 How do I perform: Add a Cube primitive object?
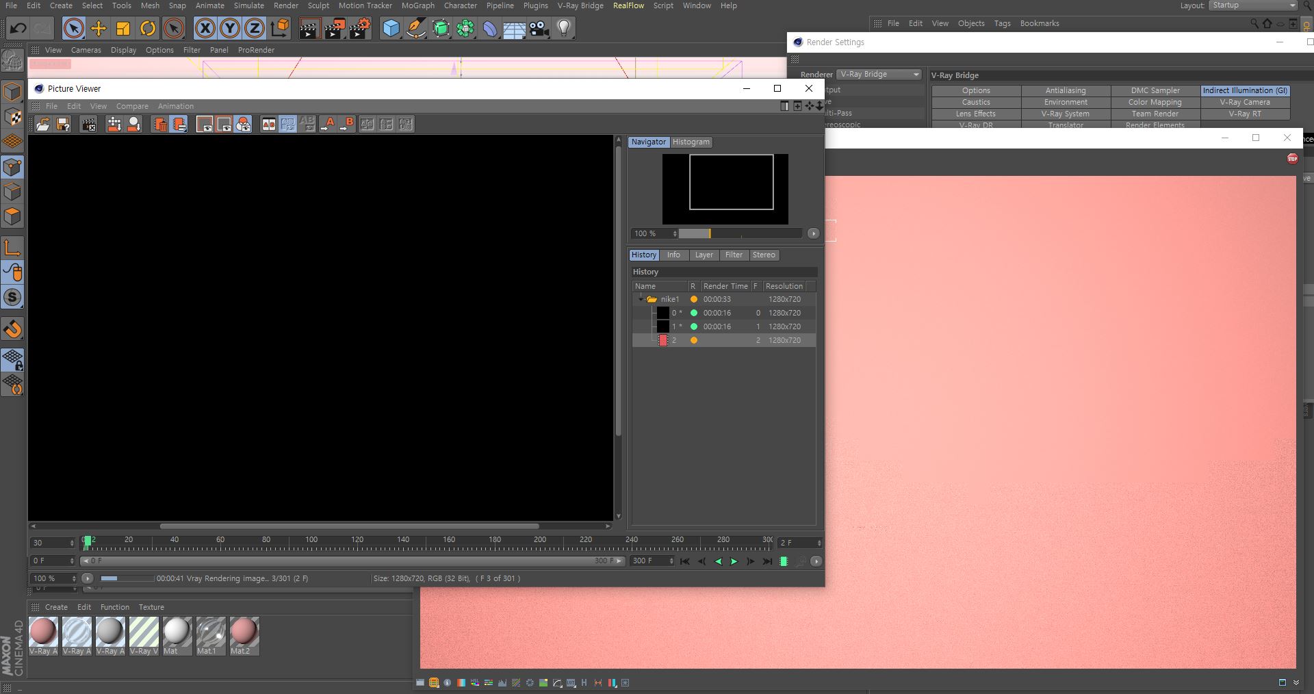[x=391, y=29]
